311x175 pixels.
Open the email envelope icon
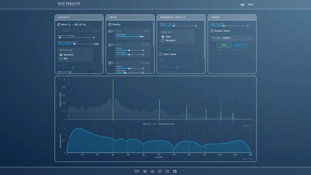(167, 171)
